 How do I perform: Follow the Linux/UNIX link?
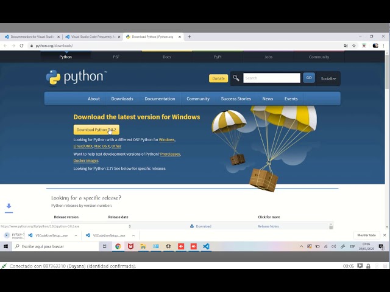point(83,146)
